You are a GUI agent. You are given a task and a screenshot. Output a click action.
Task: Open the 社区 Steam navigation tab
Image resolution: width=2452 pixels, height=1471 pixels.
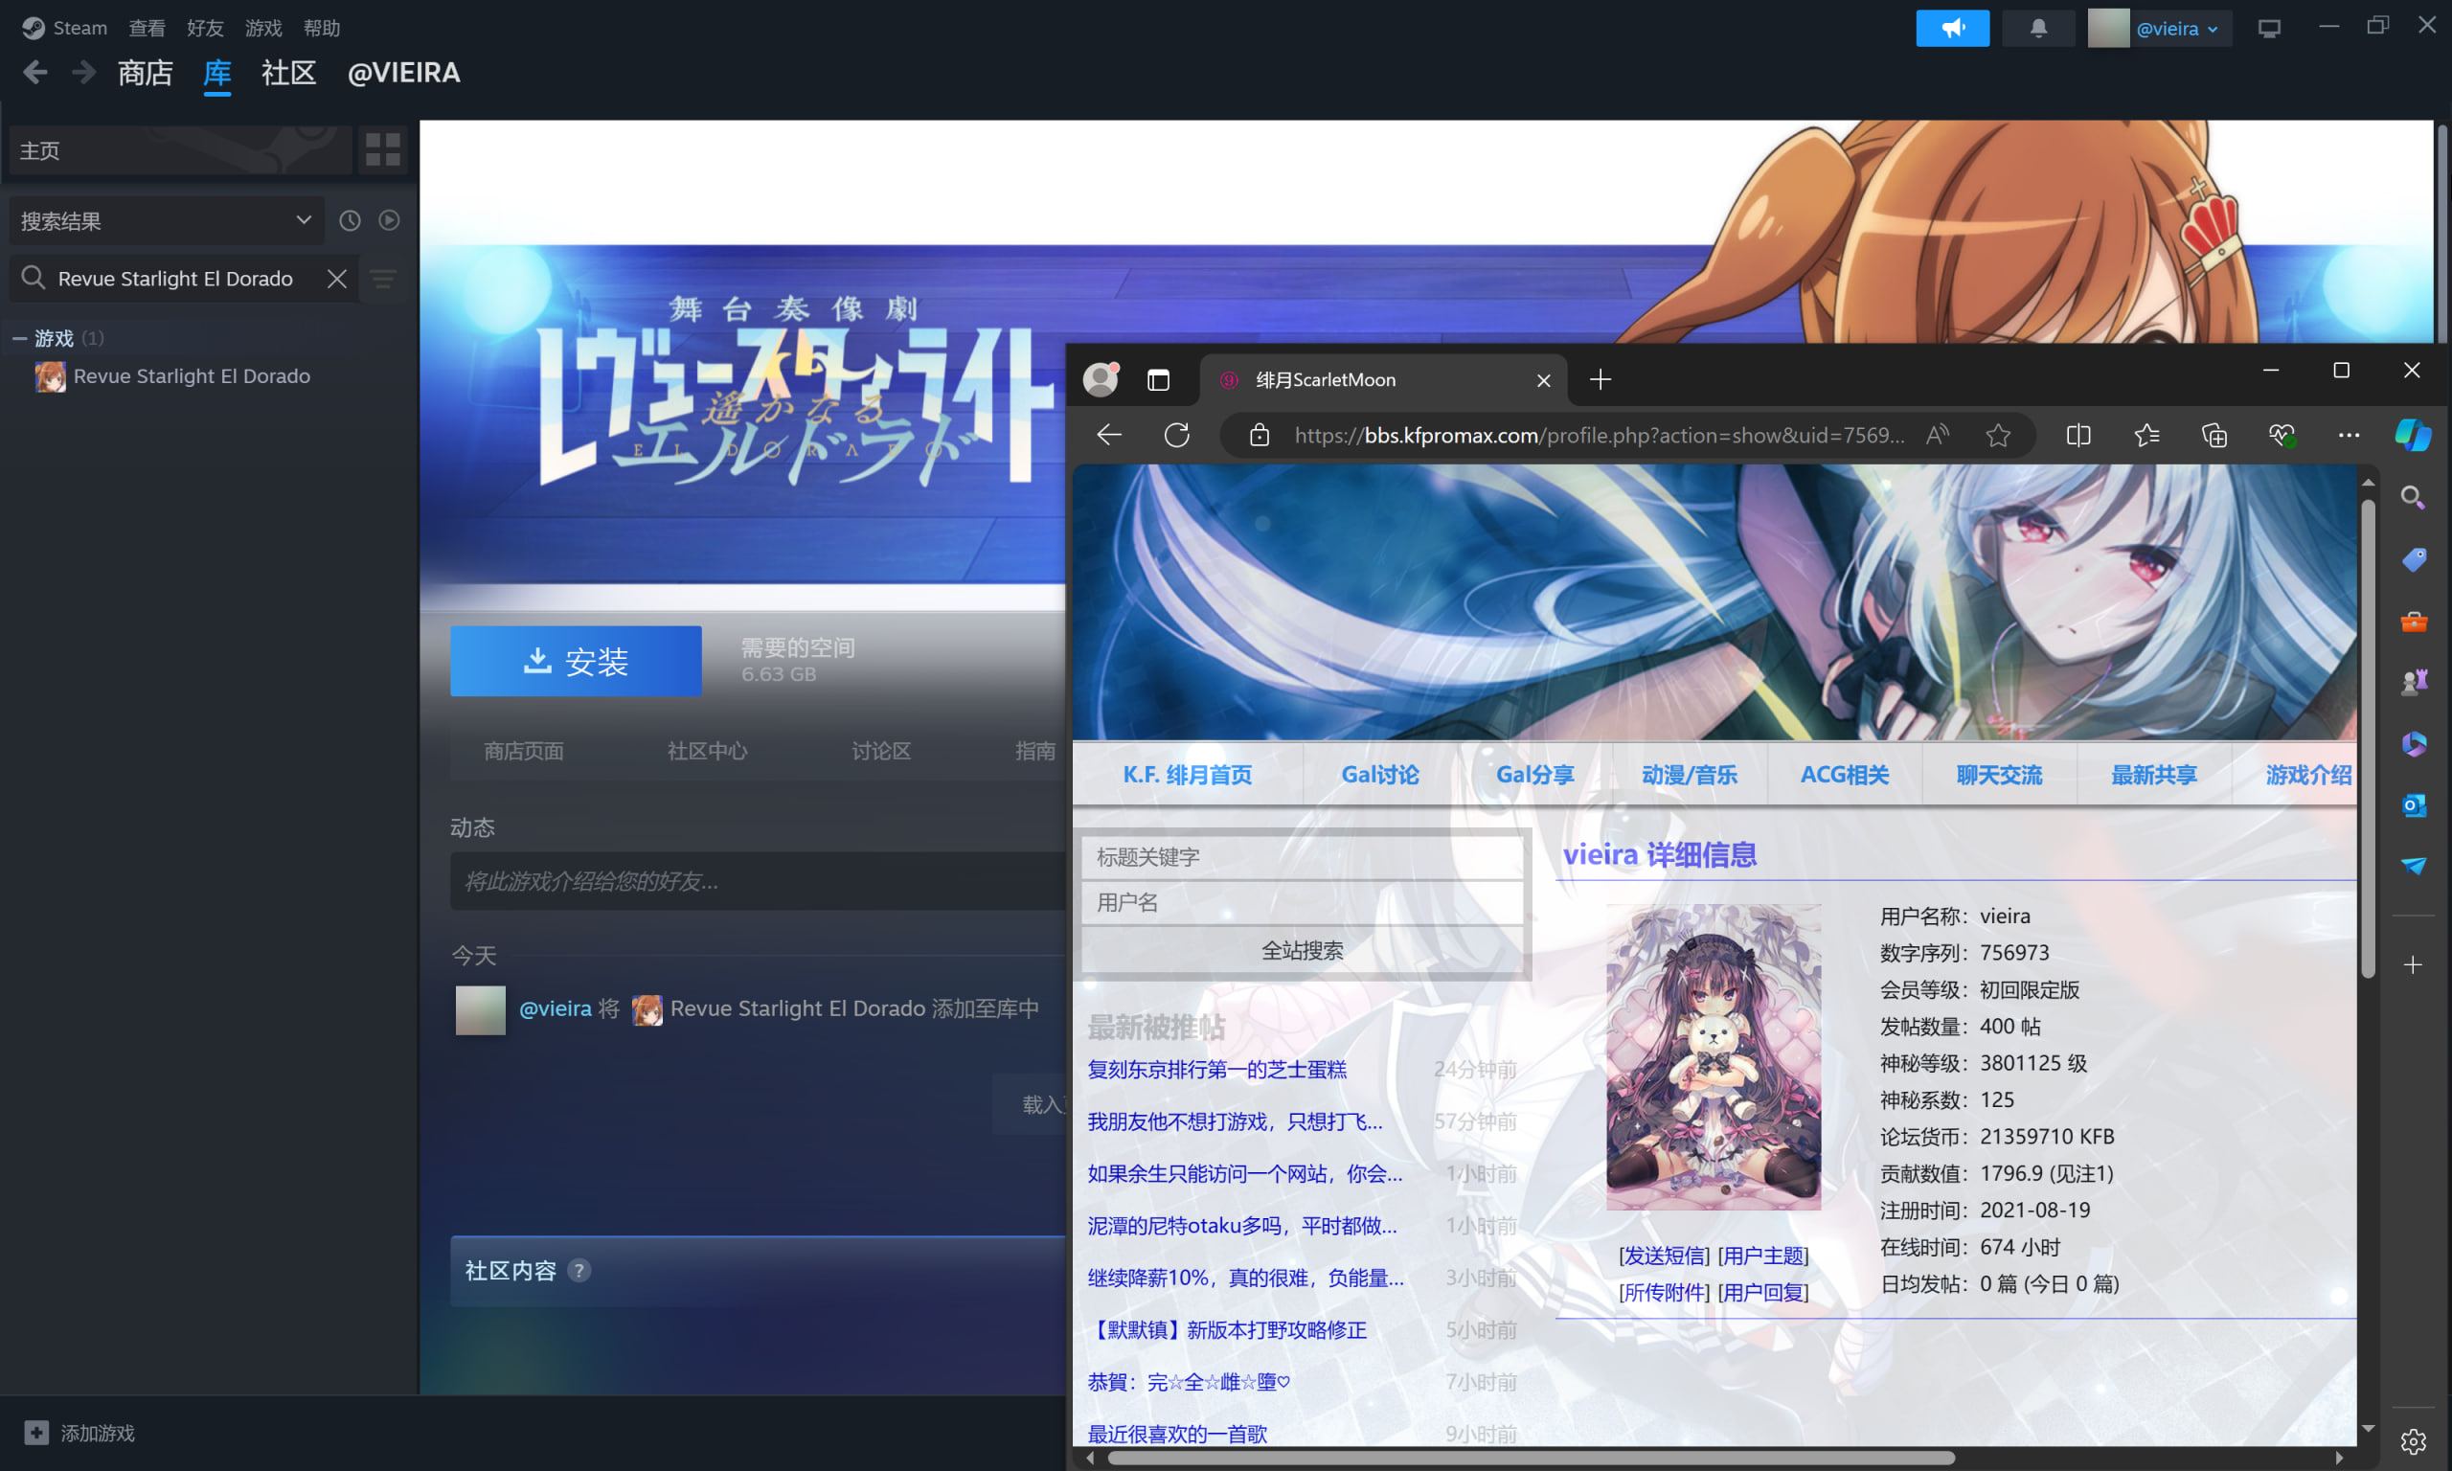(x=288, y=74)
